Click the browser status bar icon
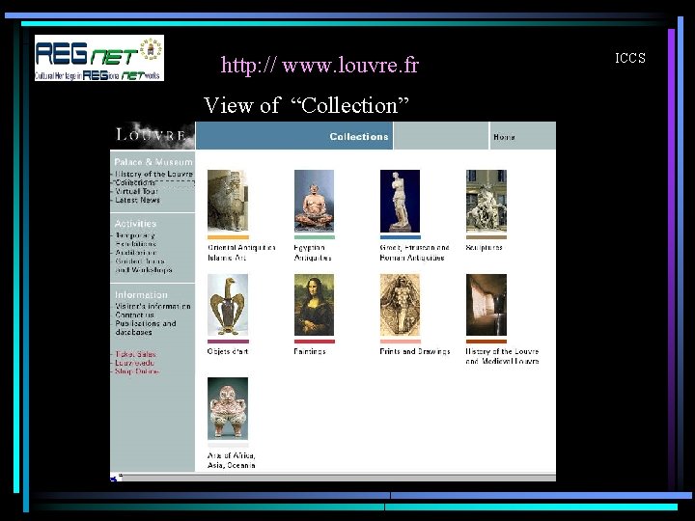Viewport: 695px width, 521px height. (114, 478)
